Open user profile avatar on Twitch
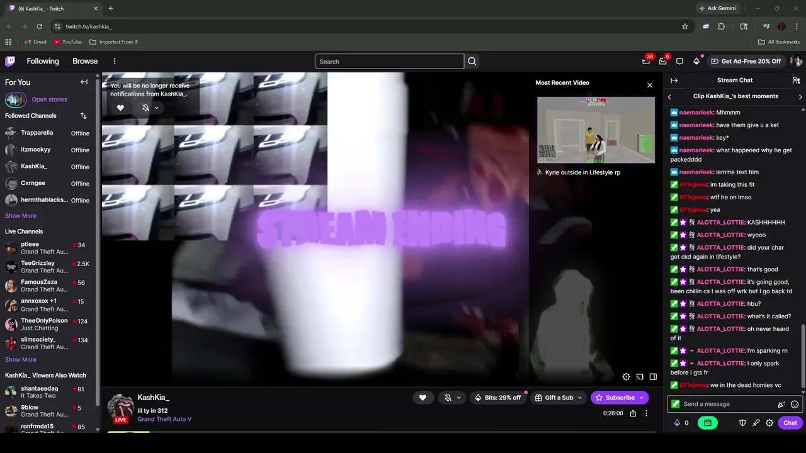This screenshot has height=453, width=806. pyautogui.click(x=796, y=61)
